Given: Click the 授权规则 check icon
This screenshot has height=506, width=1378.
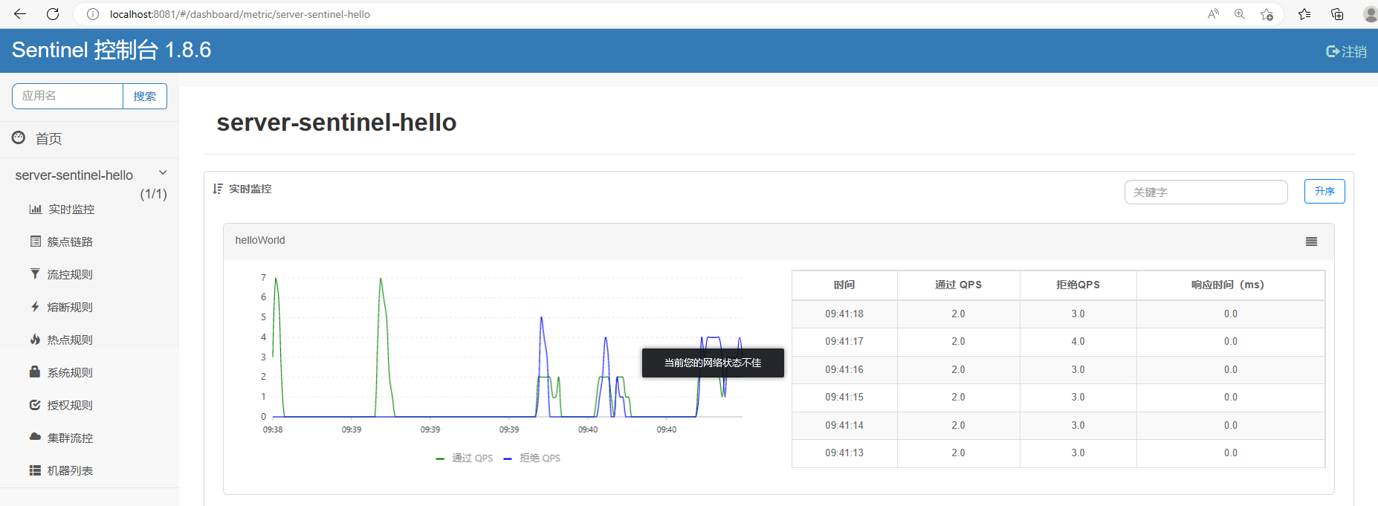Looking at the screenshot, I should [x=35, y=405].
